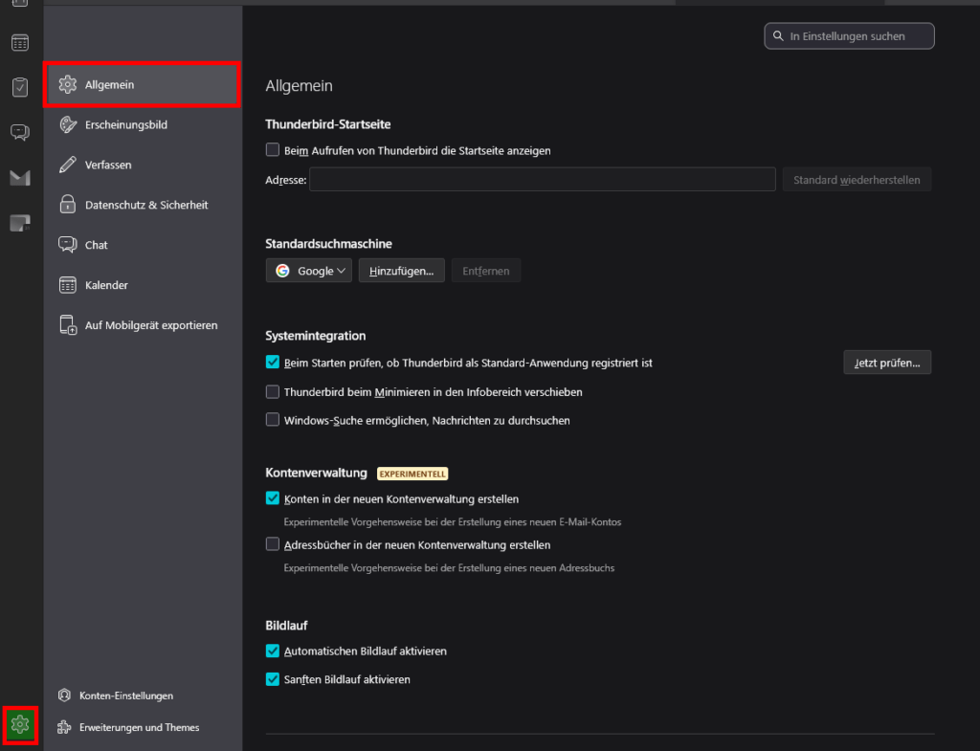Open the Calendar space in the left toolbar
The image size is (980, 751).
click(x=20, y=43)
